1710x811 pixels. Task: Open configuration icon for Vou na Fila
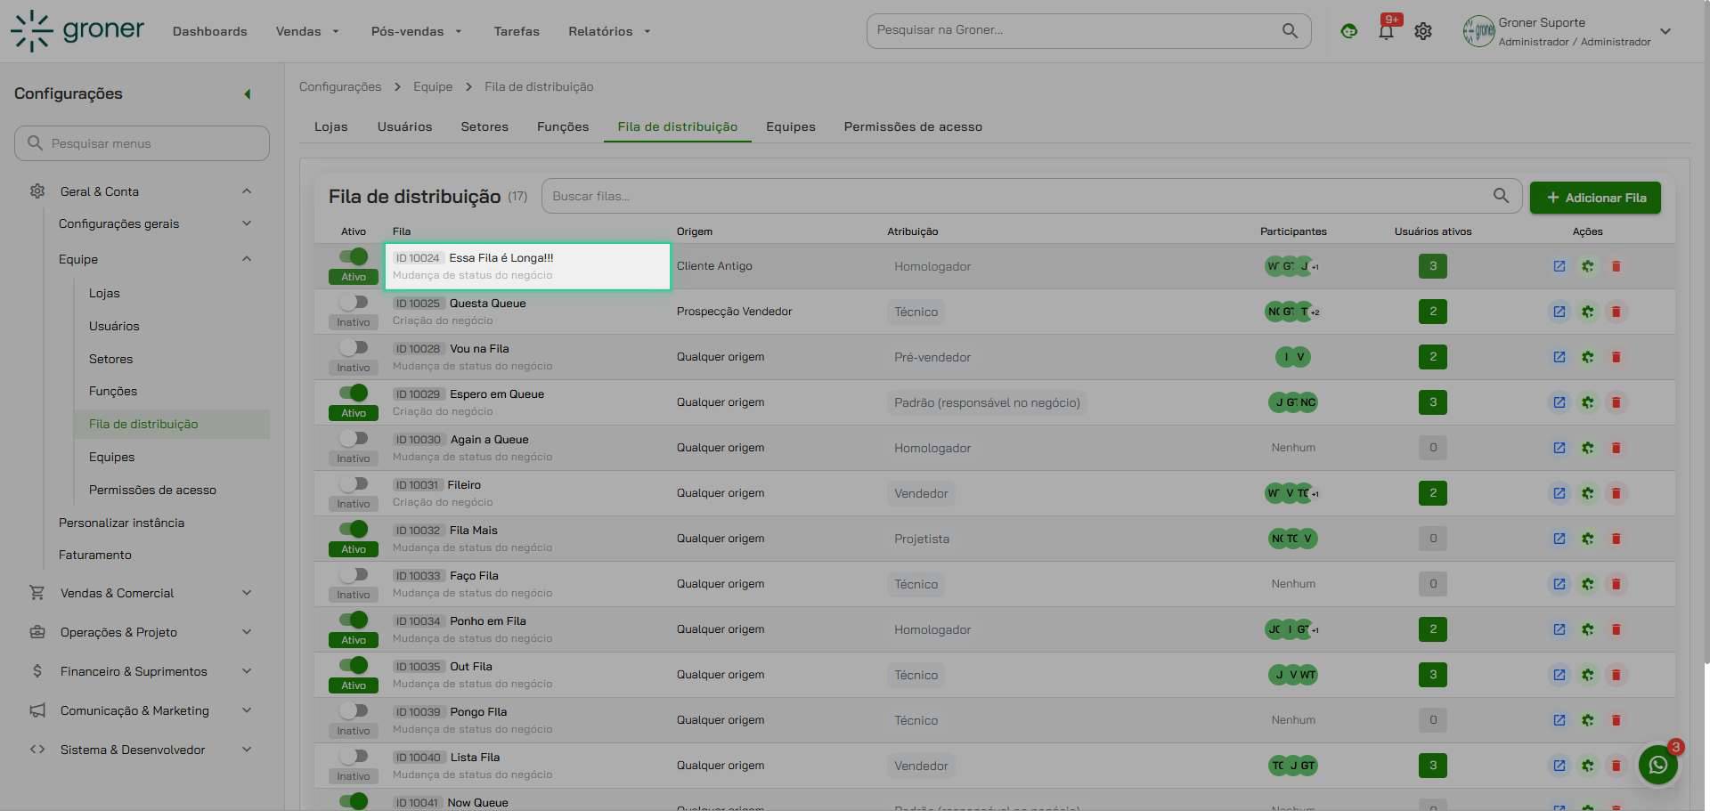(1587, 357)
